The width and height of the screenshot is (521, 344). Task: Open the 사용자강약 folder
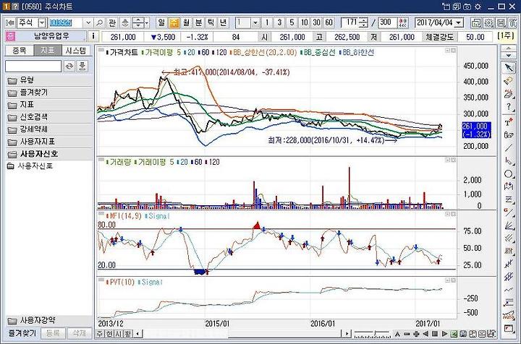(49, 321)
